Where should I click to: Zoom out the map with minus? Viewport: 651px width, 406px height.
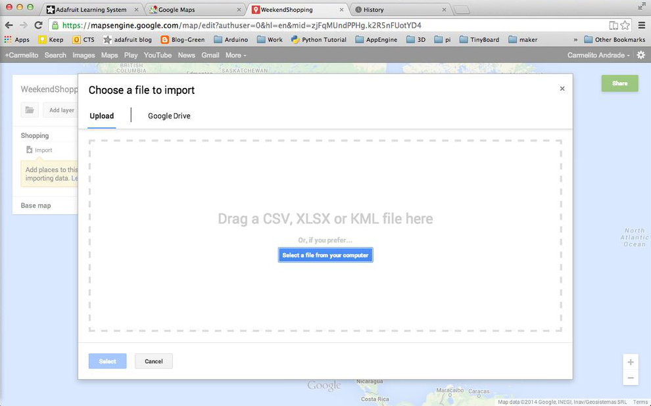click(x=631, y=378)
